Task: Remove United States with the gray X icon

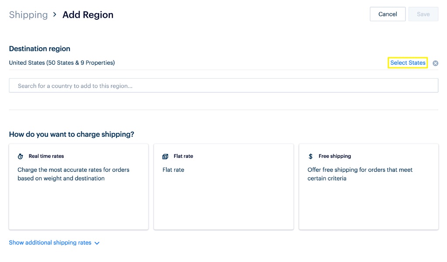Action: [x=435, y=63]
